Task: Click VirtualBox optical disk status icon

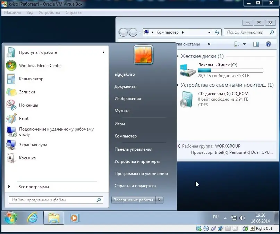Action: click(x=206, y=228)
